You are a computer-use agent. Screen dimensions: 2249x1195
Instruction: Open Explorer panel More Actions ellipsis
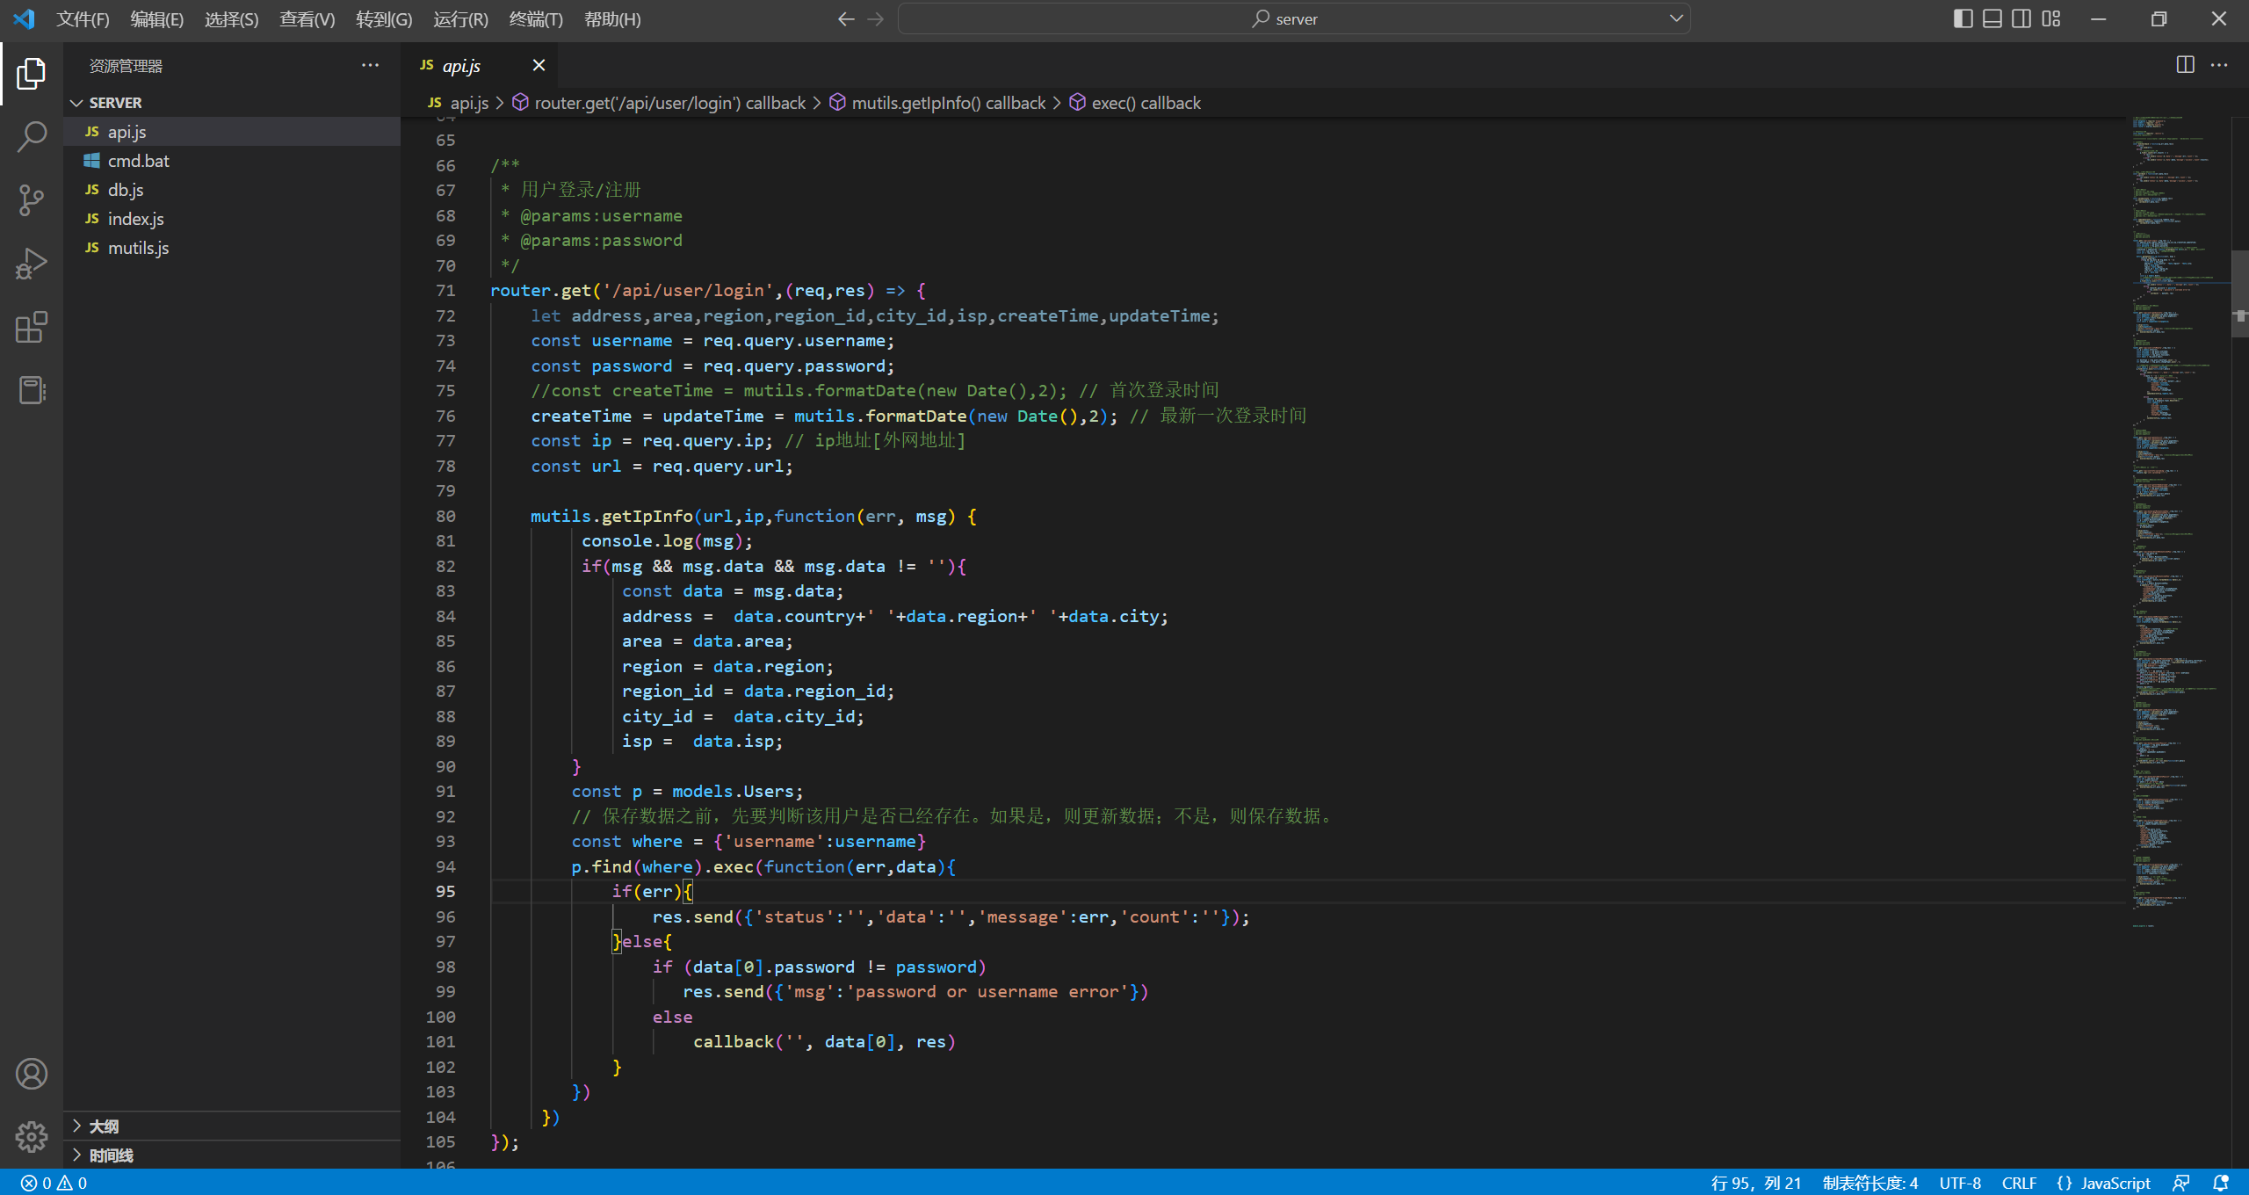(370, 65)
